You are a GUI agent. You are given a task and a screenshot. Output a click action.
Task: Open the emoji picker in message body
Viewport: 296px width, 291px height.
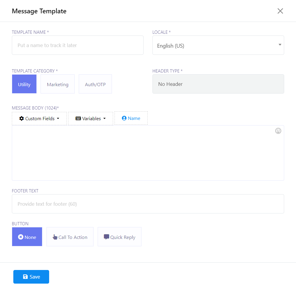(x=278, y=131)
